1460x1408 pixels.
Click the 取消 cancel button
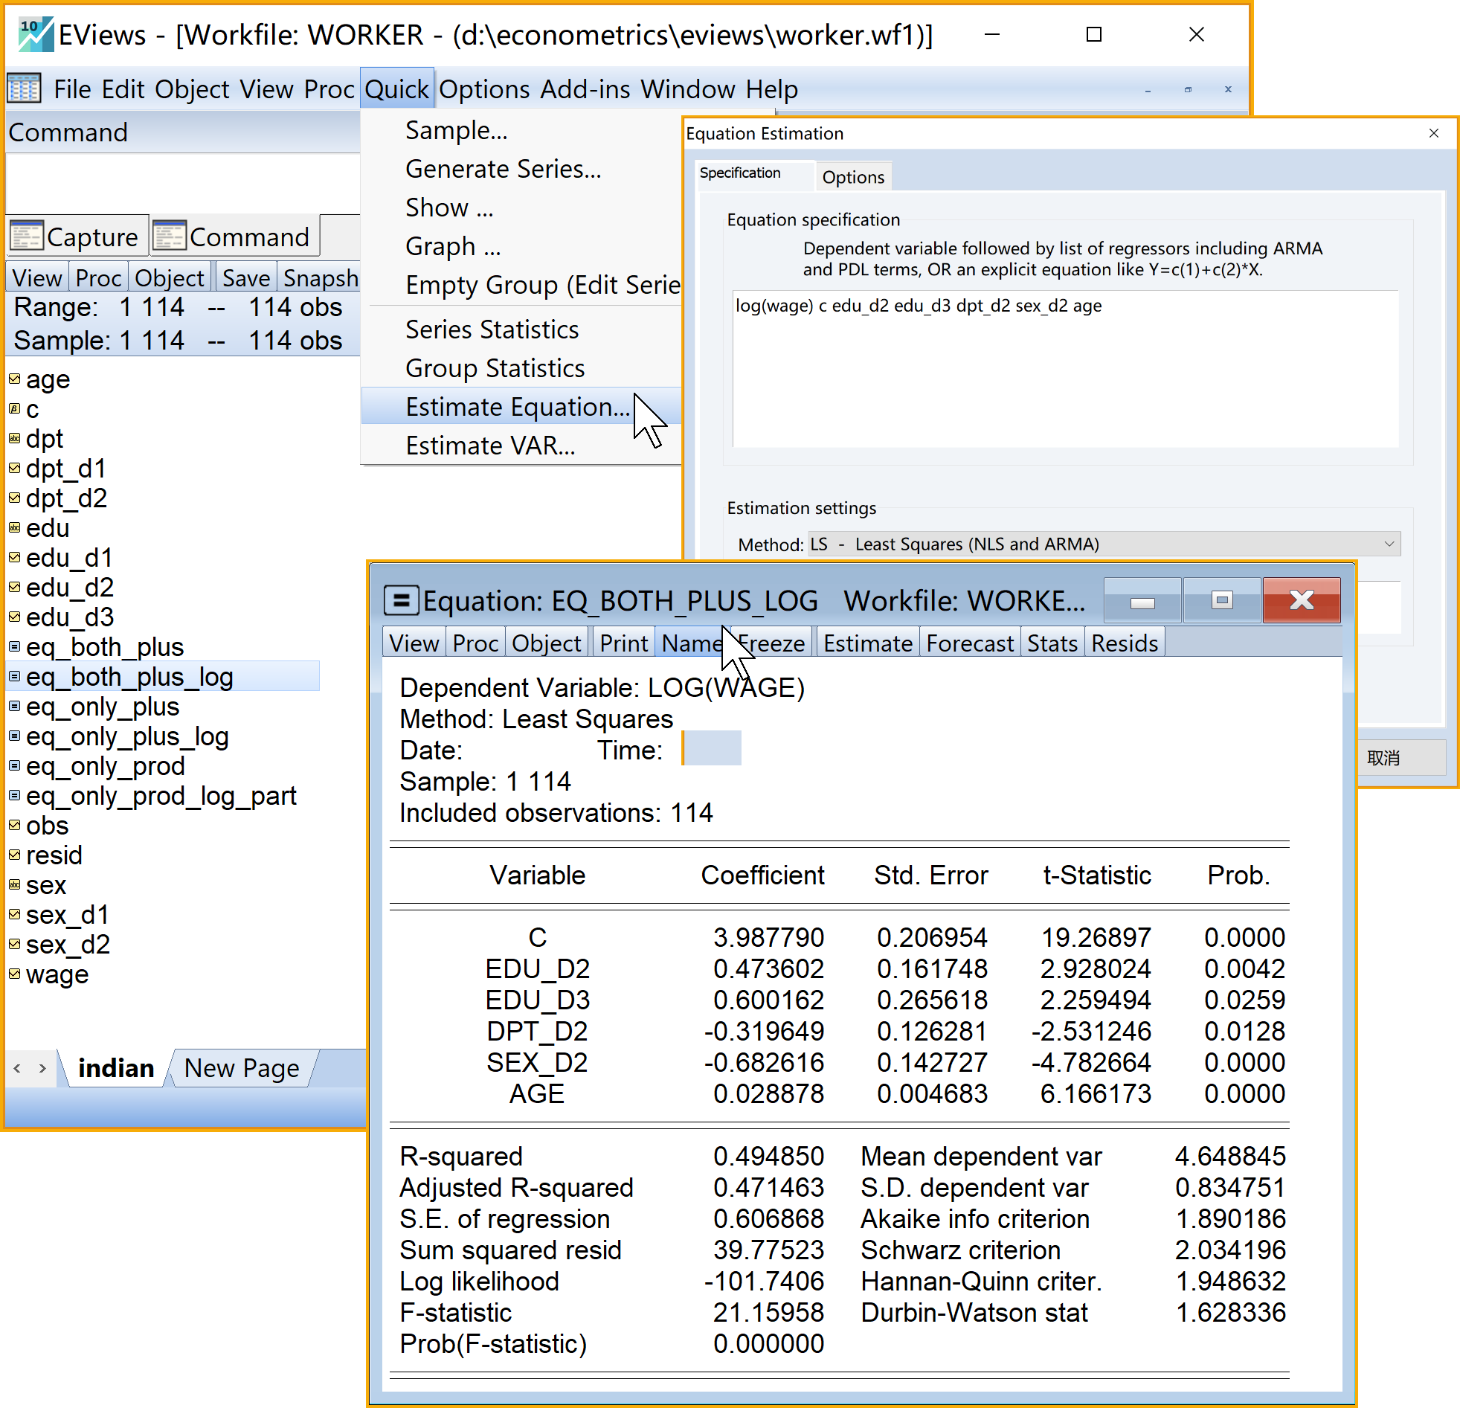click(1384, 759)
